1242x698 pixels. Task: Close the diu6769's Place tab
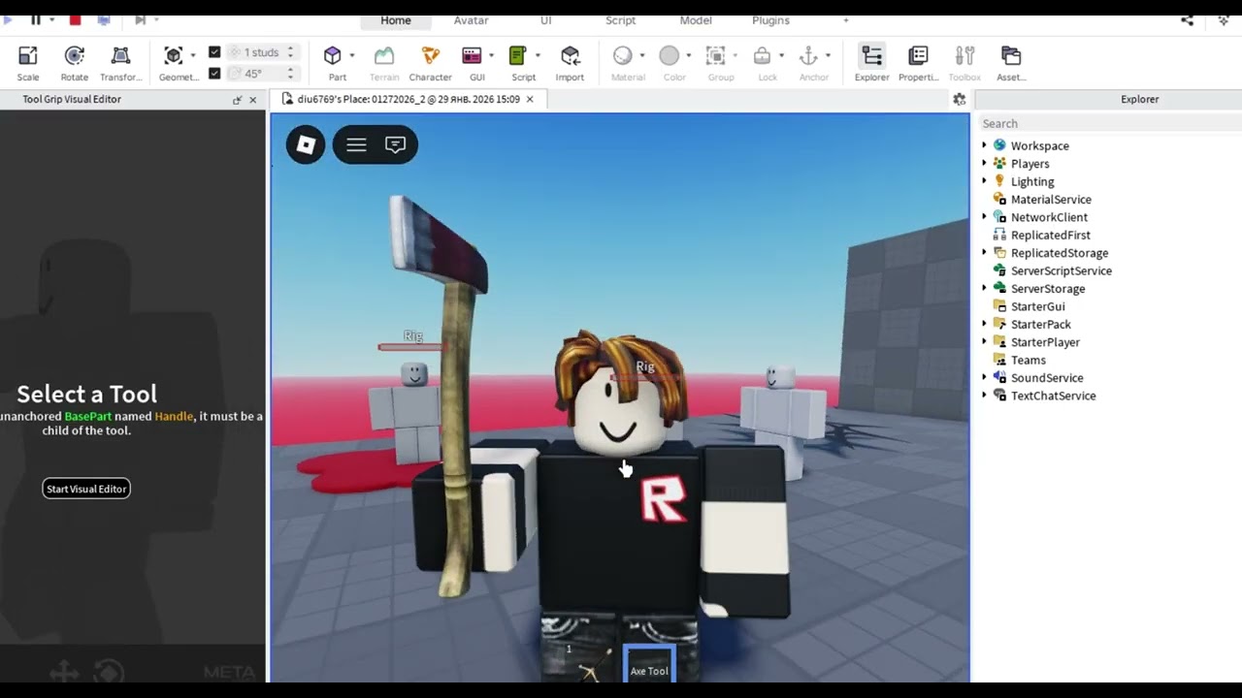click(x=530, y=99)
